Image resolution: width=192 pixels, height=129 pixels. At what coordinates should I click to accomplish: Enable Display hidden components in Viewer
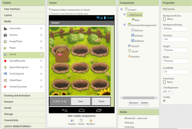click(50, 9)
